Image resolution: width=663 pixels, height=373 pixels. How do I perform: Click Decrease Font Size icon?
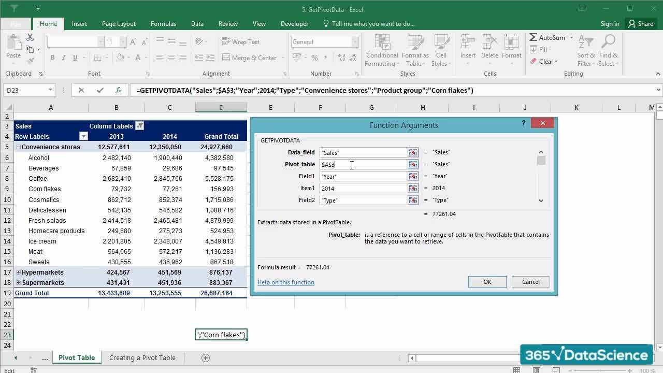click(145, 42)
